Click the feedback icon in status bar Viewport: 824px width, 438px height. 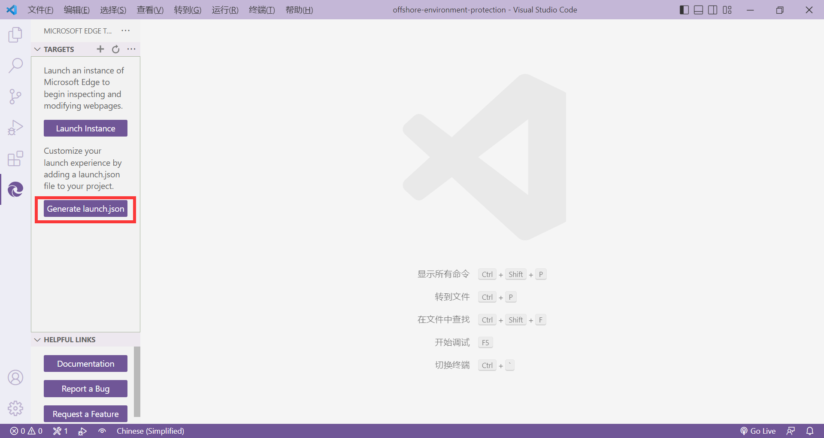[x=791, y=431]
